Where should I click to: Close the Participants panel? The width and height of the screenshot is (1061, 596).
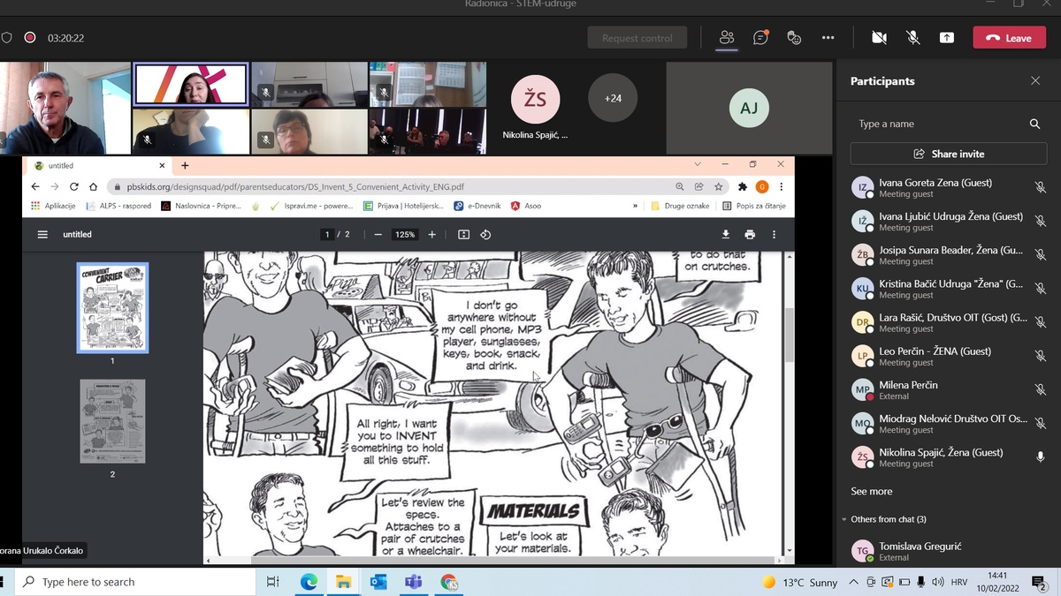pos(1035,80)
